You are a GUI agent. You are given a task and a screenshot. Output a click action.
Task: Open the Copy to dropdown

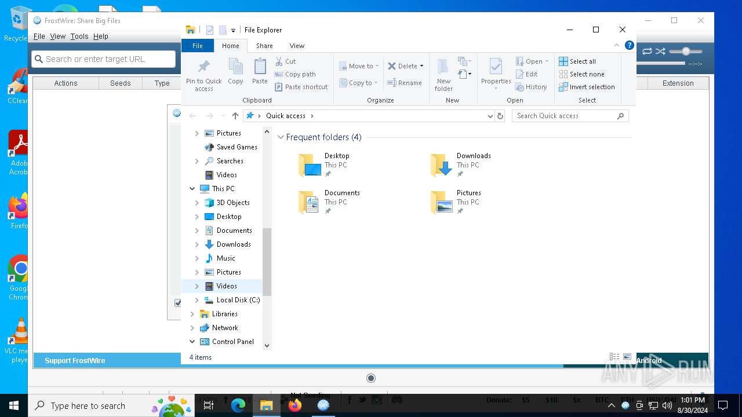point(359,83)
